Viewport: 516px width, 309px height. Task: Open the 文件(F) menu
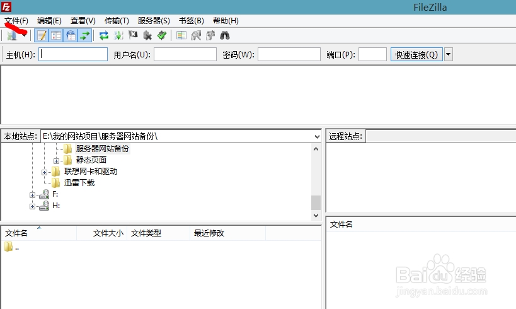(x=16, y=21)
